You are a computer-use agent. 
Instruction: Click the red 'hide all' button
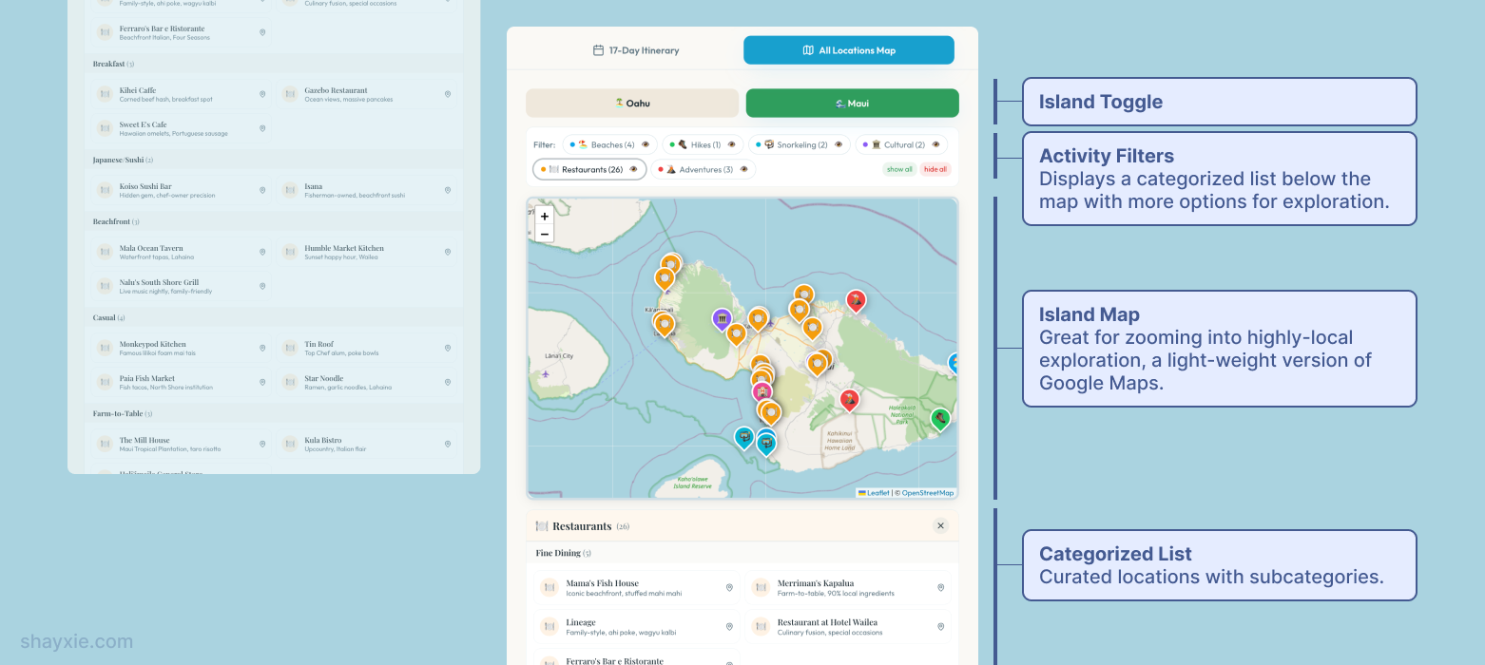coord(935,169)
